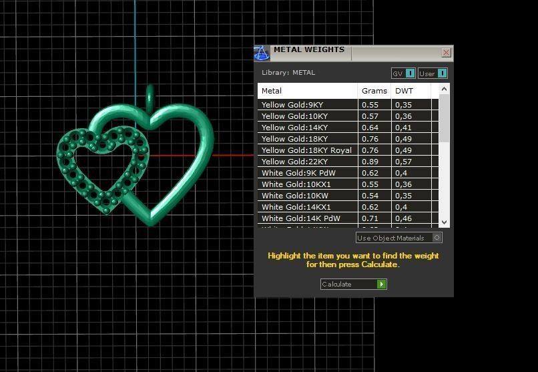The height and width of the screenshot is (372, 538).
Task: Click the green arrow on Calculate
Action: (382, 284)
